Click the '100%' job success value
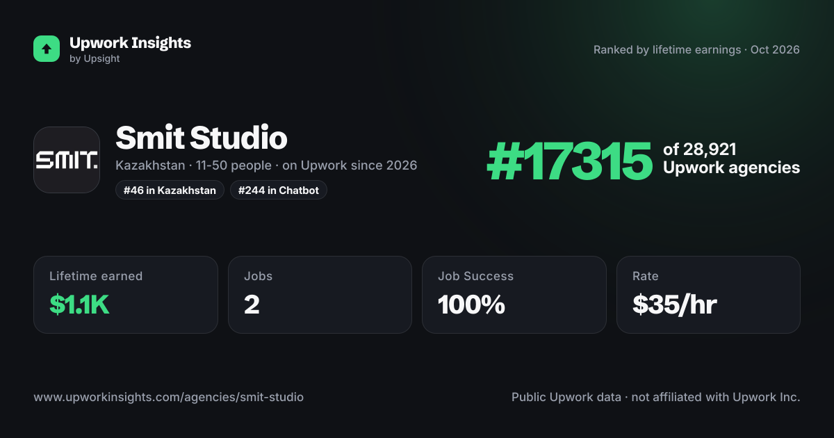Screen dimensions: 834x438 [x=471, y=304]
